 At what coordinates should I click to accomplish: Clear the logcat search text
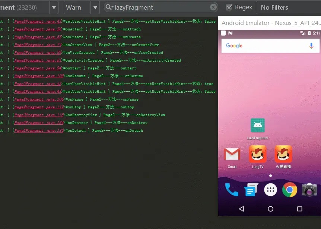213,7
